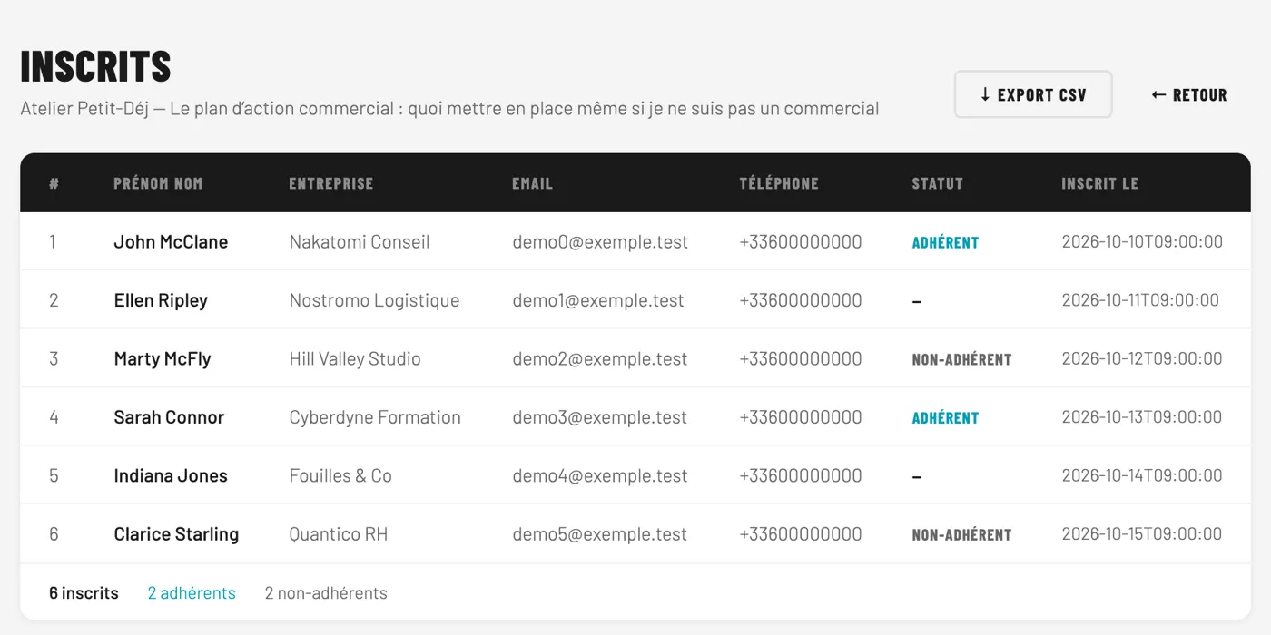Click the '2 adhérents' footer count
Viewport: 1271px width, 635px height.
[192, 593]
